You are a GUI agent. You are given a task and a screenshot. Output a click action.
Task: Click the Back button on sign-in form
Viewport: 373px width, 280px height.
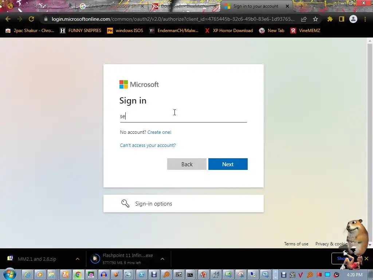[x=187, y=164]
